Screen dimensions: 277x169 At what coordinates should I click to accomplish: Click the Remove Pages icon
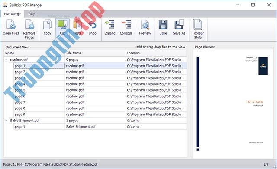[29, 24]
